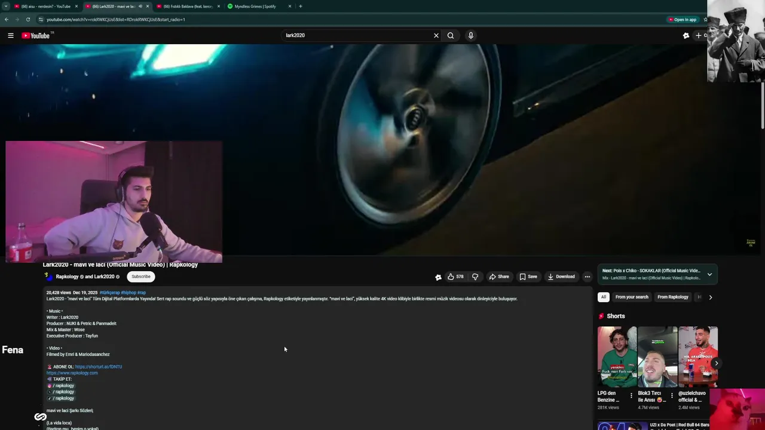Screen dimensions: 765x430
Task: Mute the Lark2020 tab audio icon
Action: click(x=140, y=6)
